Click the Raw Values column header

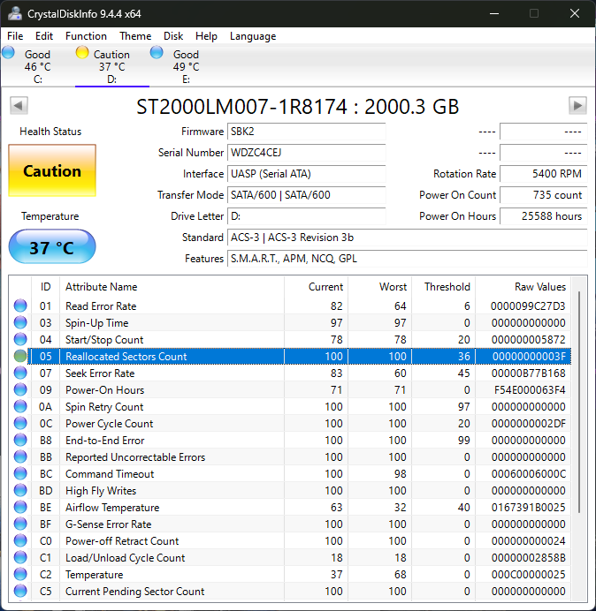point(539,287)
